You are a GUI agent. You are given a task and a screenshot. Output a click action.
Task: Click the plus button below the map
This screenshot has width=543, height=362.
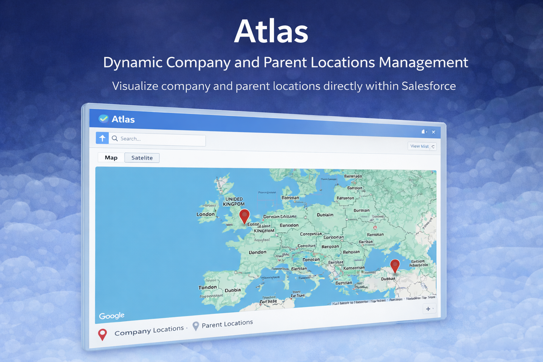point(428,309)
